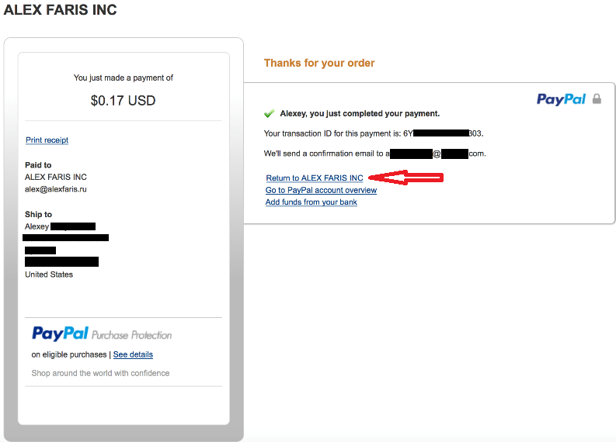Click the Paid to label
The height and width of the screenshot is (442, 616).
click(38, 165)
